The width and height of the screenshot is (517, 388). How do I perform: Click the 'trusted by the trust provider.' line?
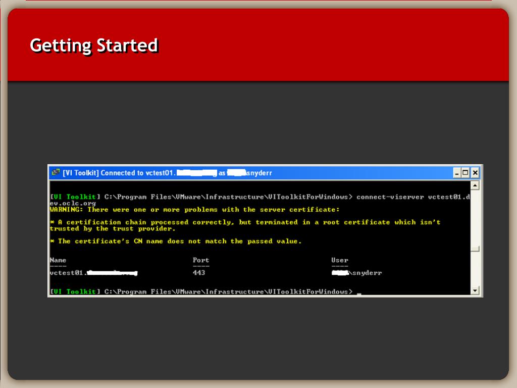(x=113, y=229)
